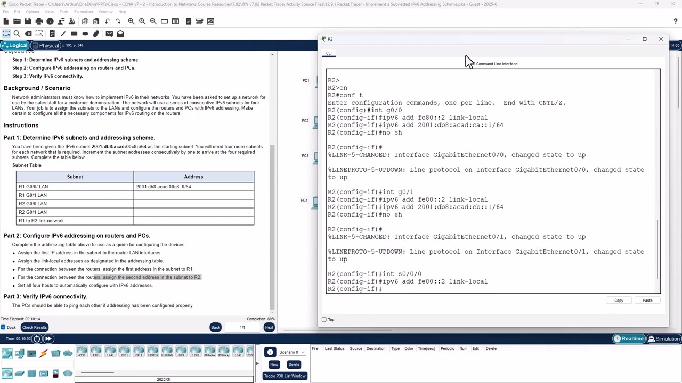This screenshot has width=682, height=383.
Task: Open the Extensions menu
Action: (x=83, y=12)
